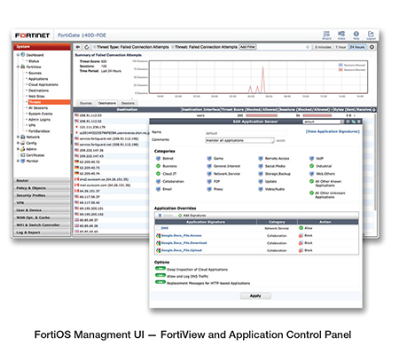Click the table column settings gear icon
The height and width of the screenshot is (346, 399).
[x=374, y=110]
